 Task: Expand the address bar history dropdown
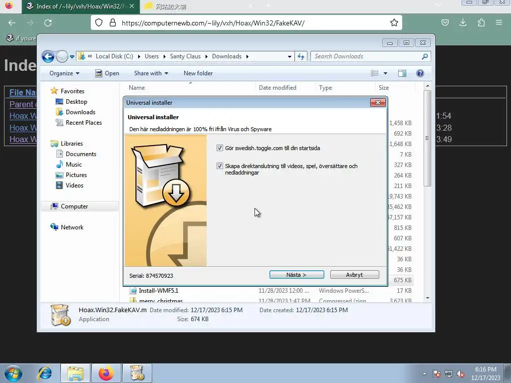[289, 56]
